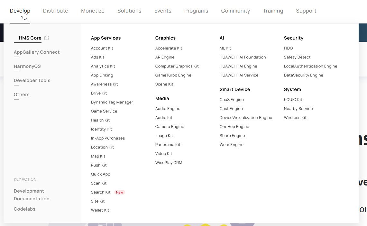Open Scan Kit
Viewport: 367px width, 226px height.
click(x=98, y=183)
